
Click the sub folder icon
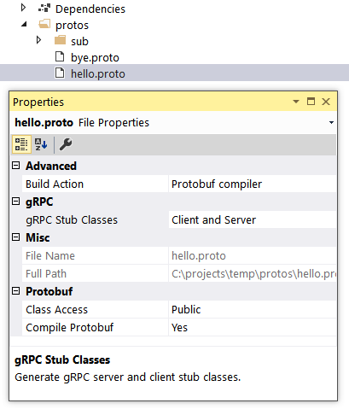pyautogui.click(x=60, y=40)
